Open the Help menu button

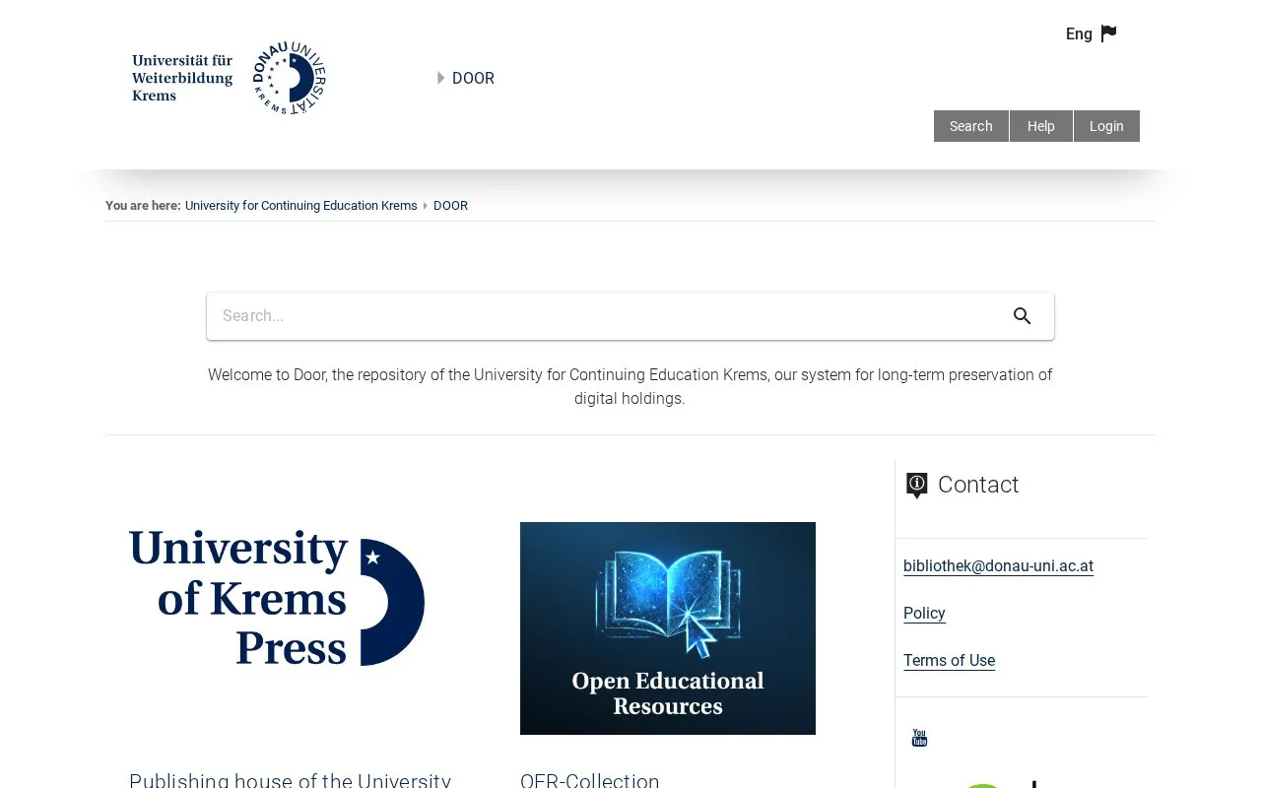[x=1040, y=126]
